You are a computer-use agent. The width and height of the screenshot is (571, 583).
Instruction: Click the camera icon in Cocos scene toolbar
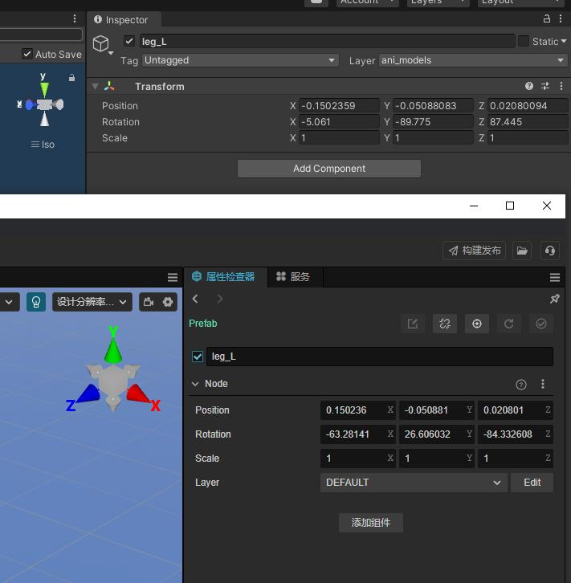coord(149,302)
